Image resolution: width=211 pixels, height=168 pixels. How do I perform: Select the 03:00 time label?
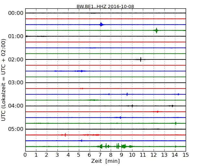pos(16,83)
